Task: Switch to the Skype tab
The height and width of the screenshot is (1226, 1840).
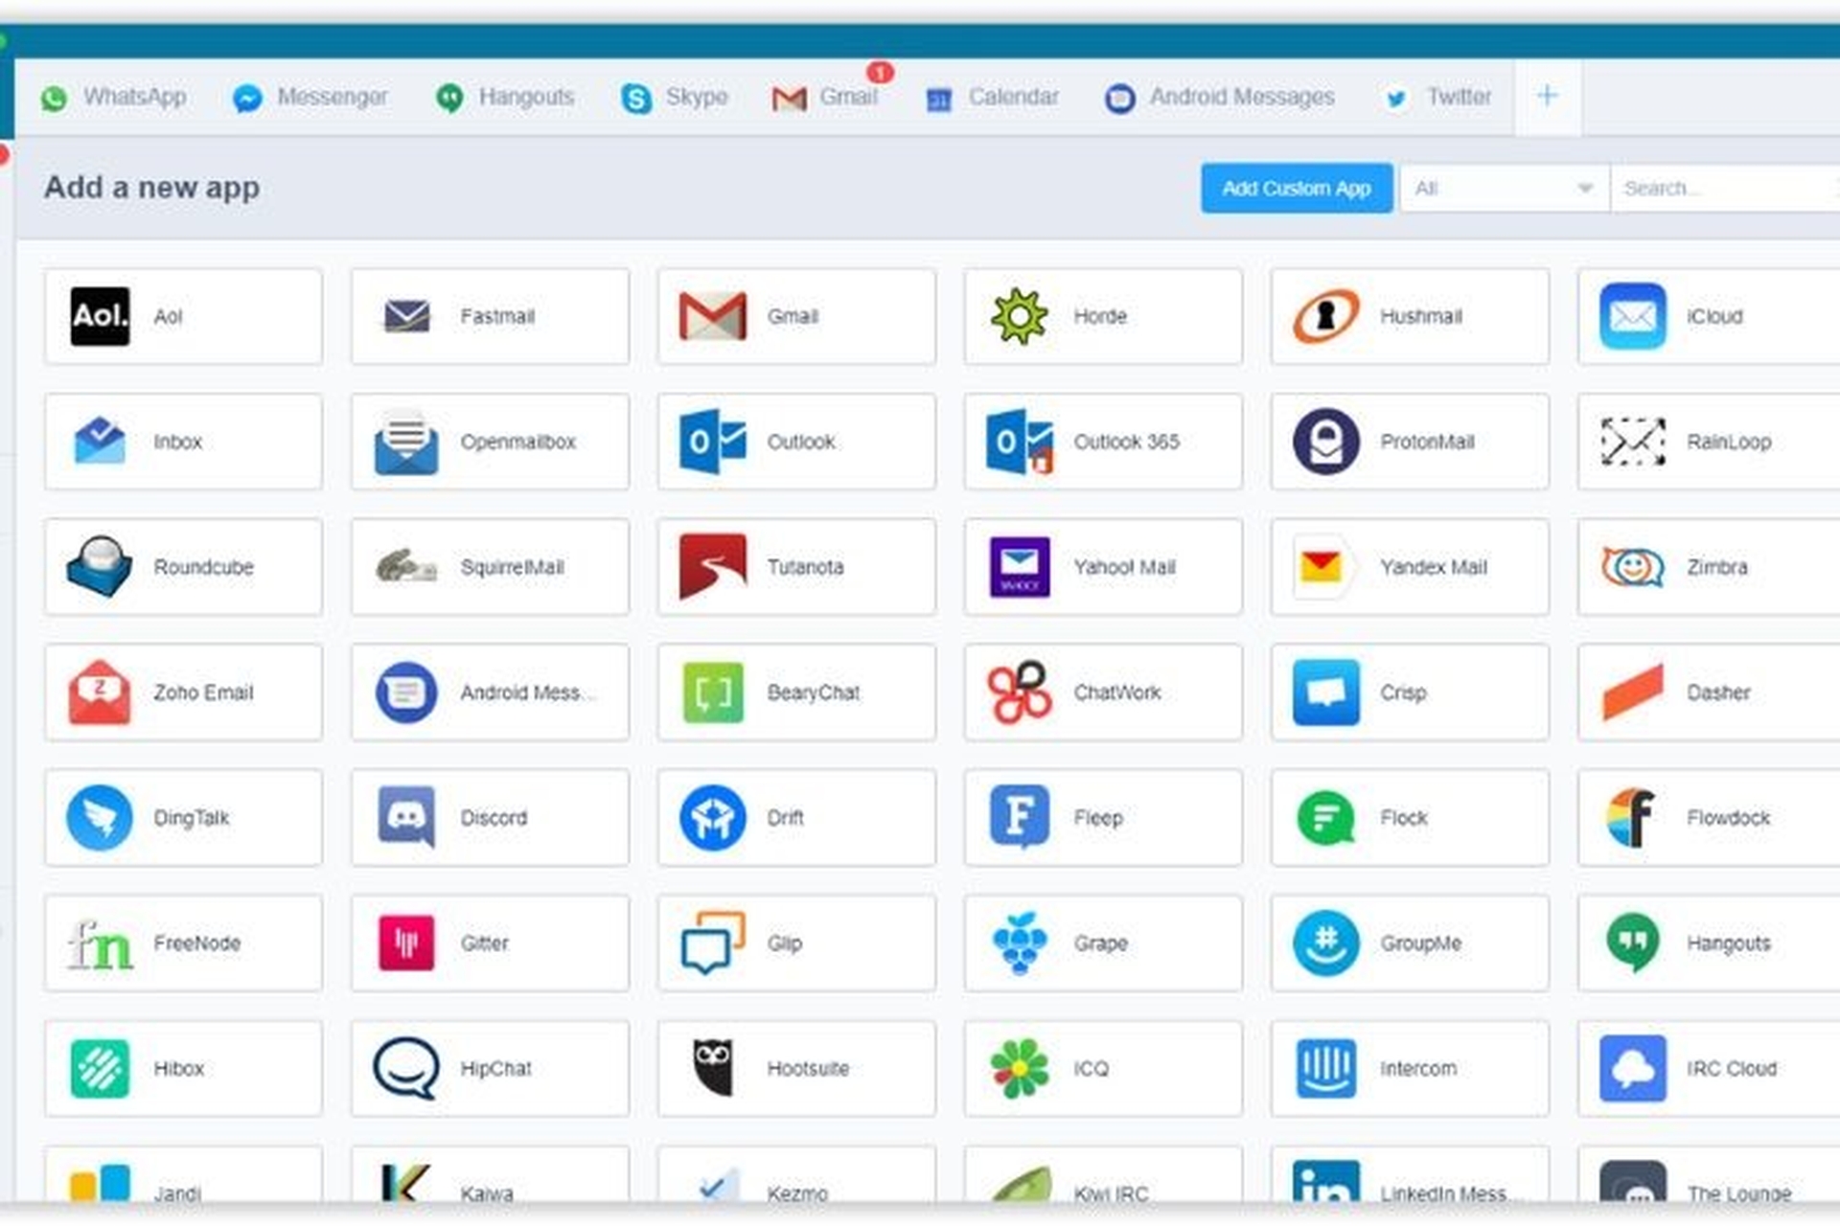Action: (x=674, y=97)
